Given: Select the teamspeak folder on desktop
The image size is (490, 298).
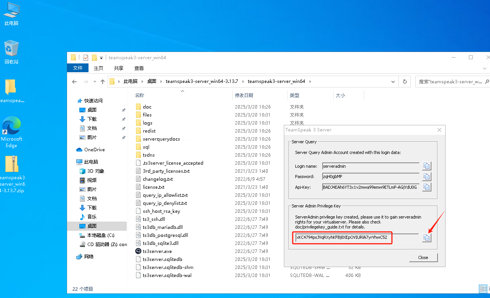Looking at the screenshot, I should (11, 91).
